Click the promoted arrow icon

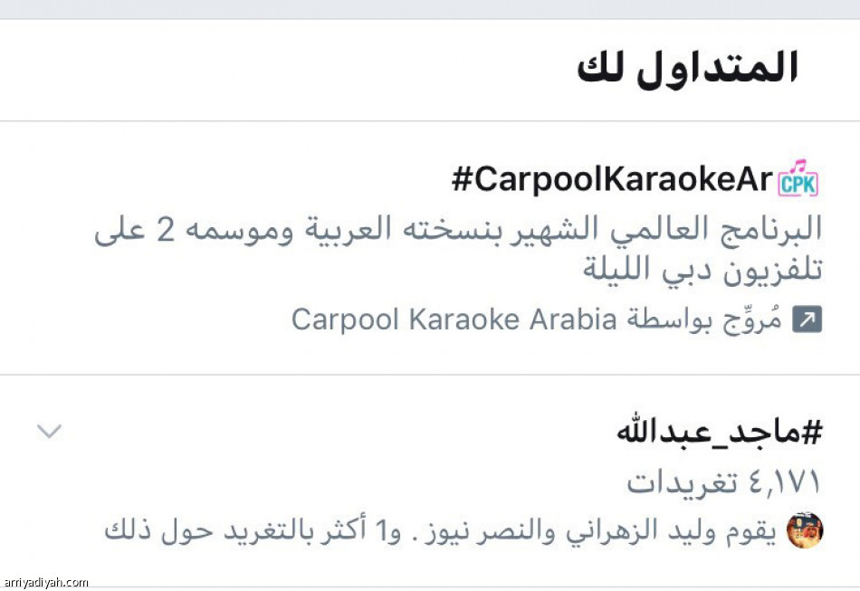click(x=807, y=319)
